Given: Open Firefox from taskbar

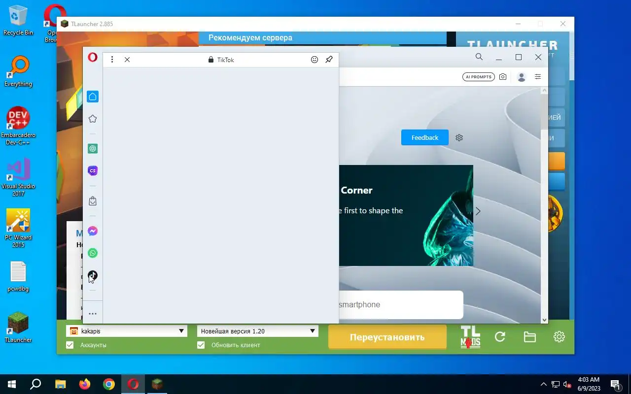Looking at the screenshot, I should click(85, 384).
